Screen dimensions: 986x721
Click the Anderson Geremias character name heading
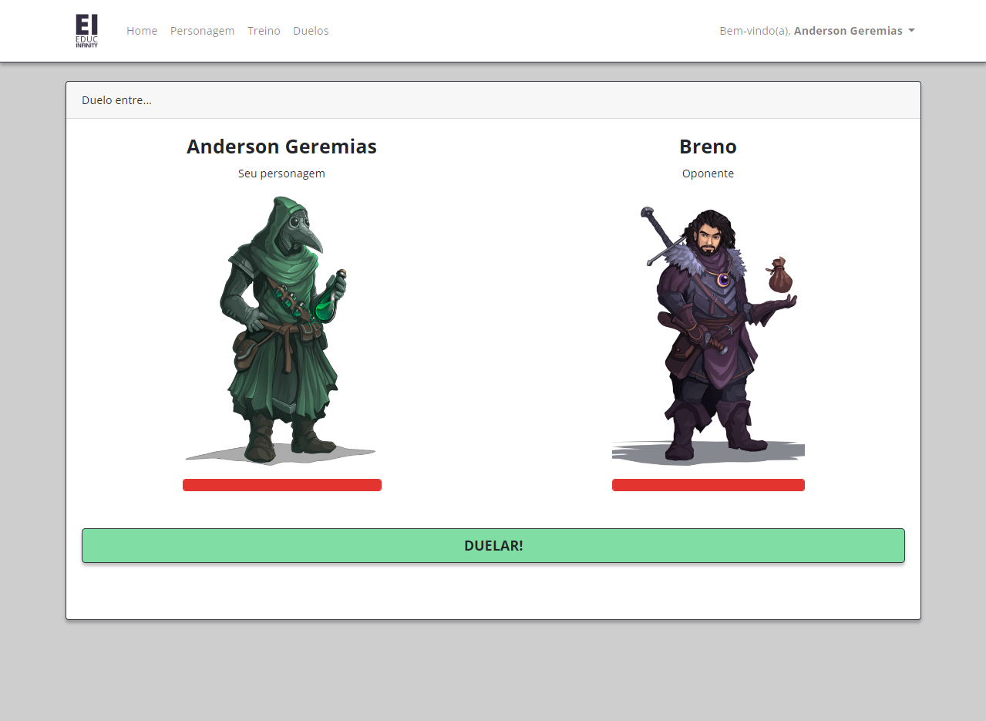(x=281, y=146)
